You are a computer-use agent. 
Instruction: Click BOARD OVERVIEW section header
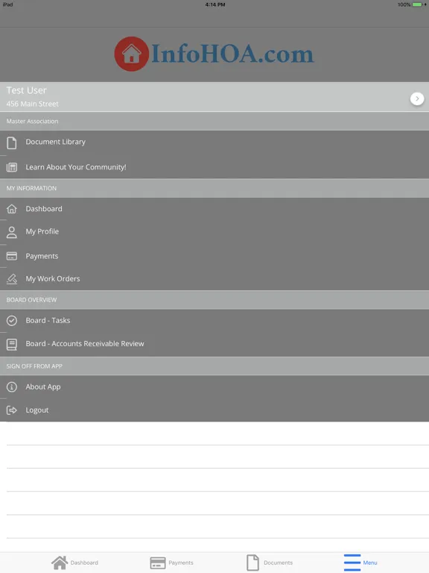point(214,300)
